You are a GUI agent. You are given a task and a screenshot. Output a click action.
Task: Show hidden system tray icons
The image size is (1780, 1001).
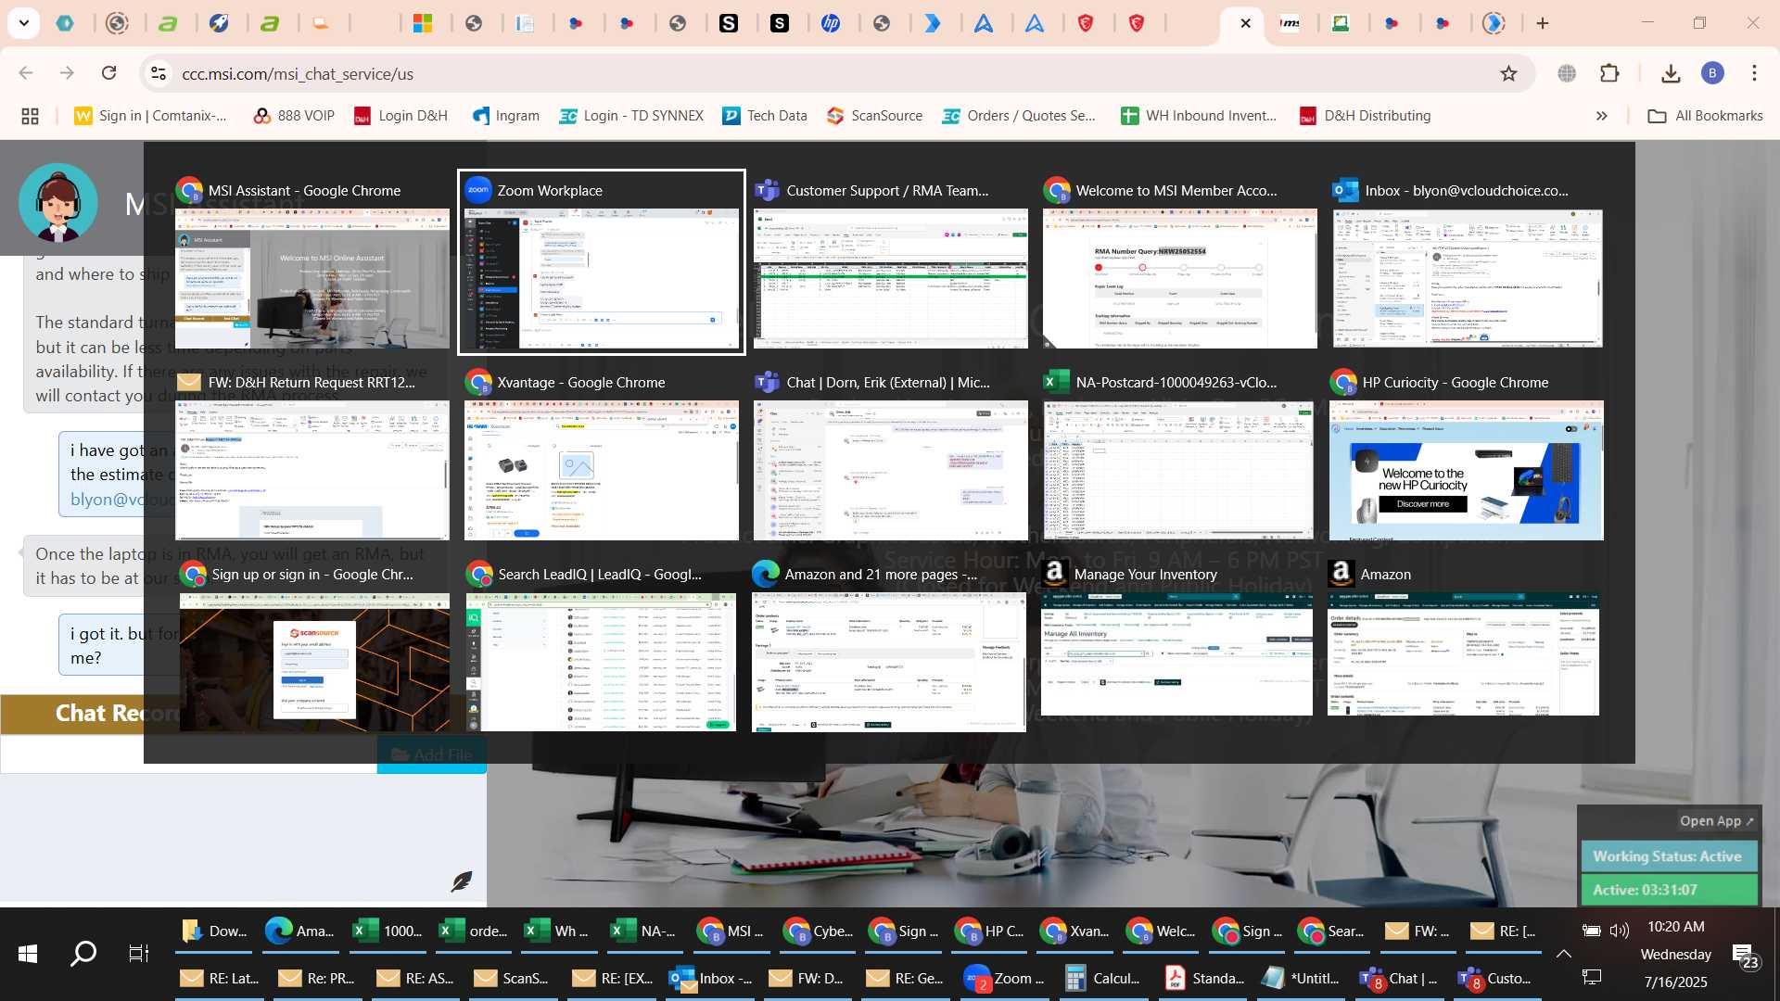1563,953
